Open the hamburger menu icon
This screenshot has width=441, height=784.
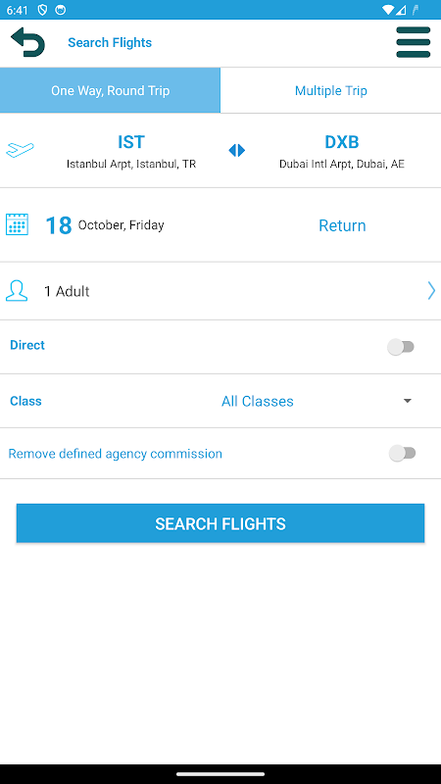413,42
